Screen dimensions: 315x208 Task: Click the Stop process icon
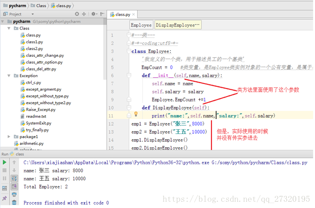[4, 170]
